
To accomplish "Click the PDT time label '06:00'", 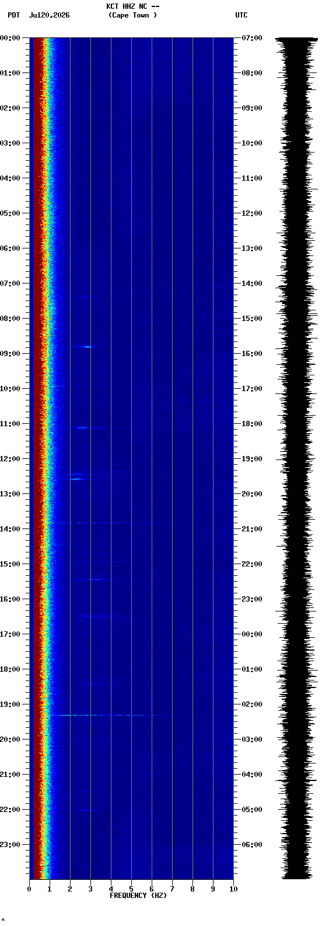I will [x=10, y=248].
